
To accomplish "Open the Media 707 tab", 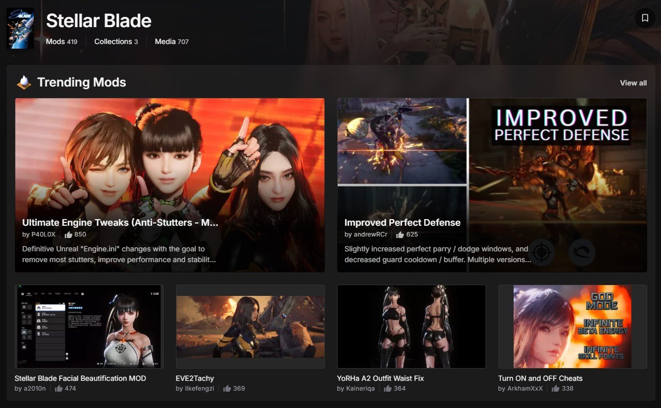I will 172,41.
